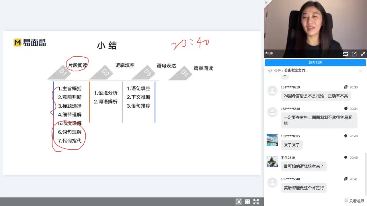Screen dimensions: 367x206
Task: Click username 151****0259
Action: [290, 87]
